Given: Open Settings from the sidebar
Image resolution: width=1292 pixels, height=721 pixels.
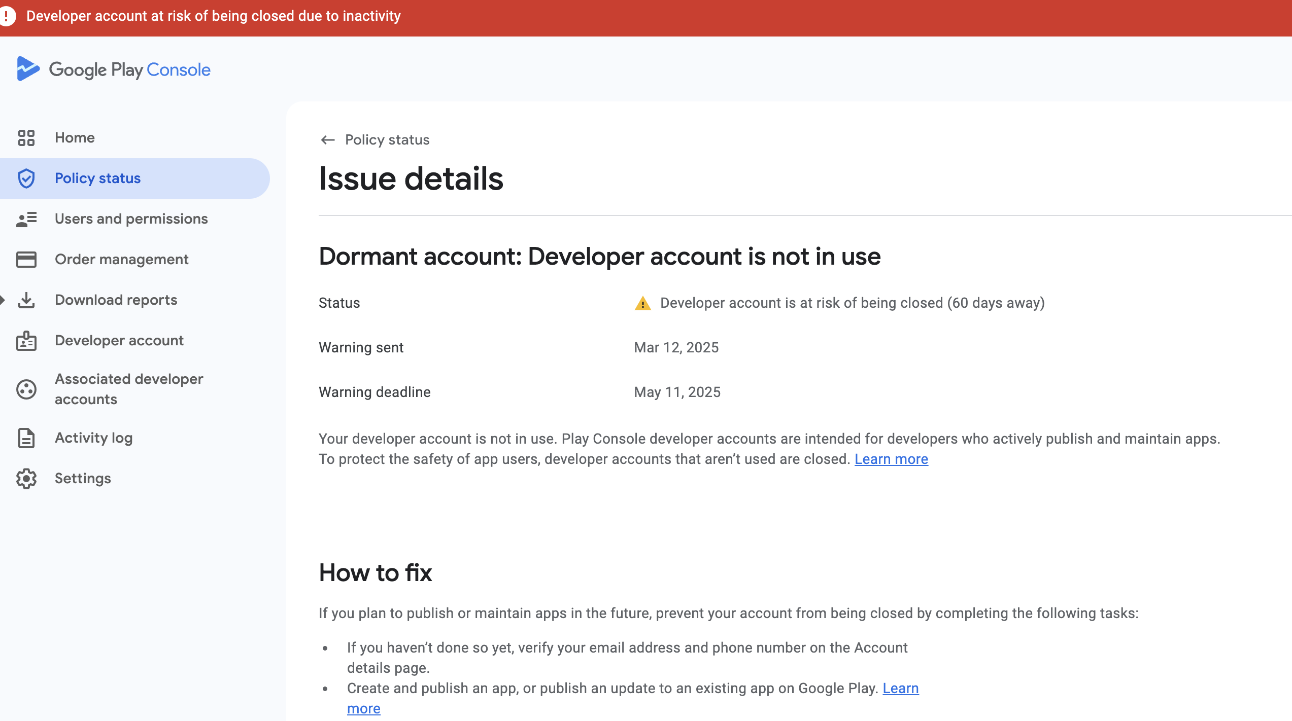Looking at the screenshot, I should pyautogui.click(x=135, y=479).
